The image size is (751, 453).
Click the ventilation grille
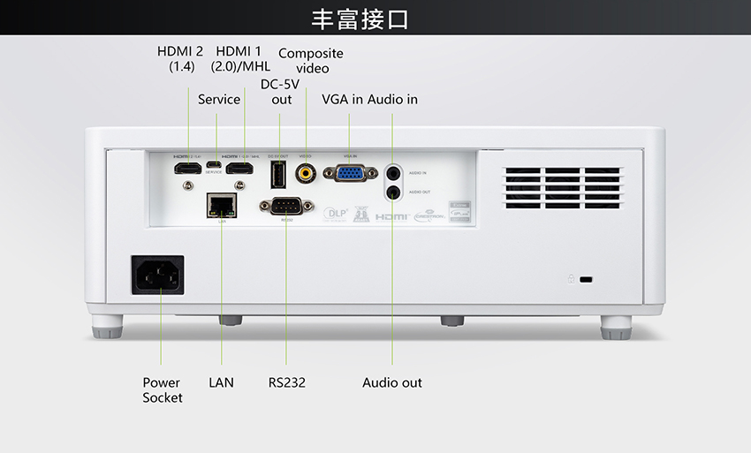[x=563, y=188]
